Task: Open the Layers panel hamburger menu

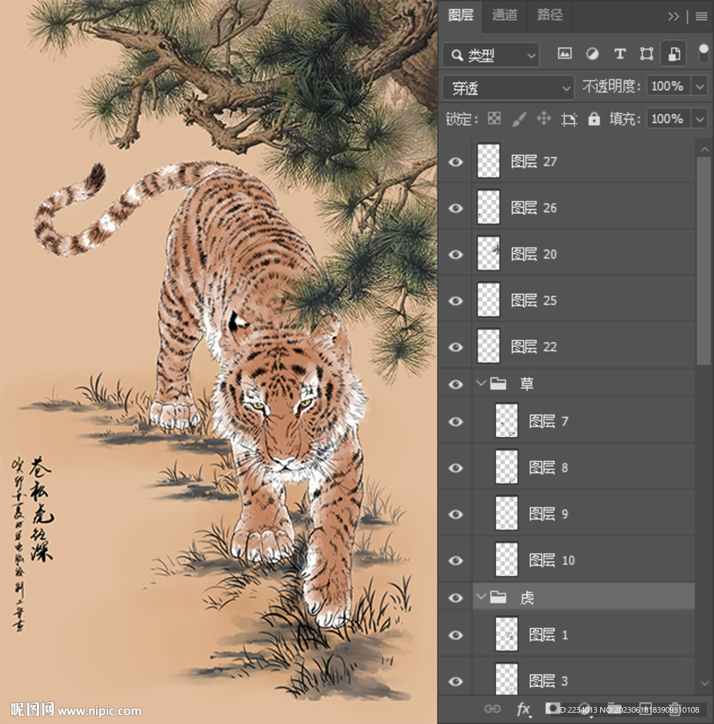Action: pos(701,17)
